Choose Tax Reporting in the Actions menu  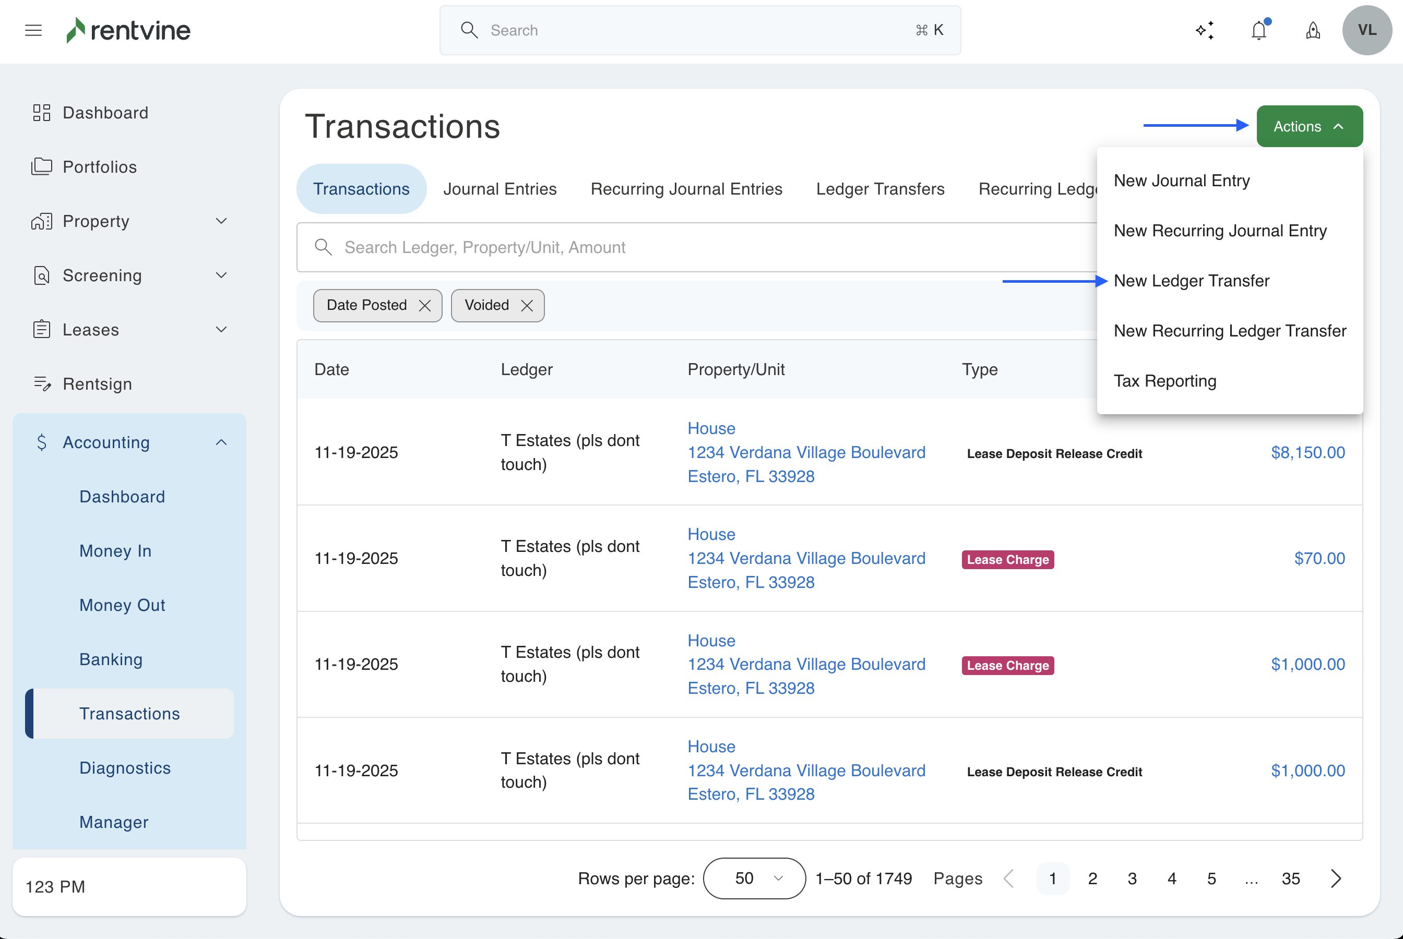pos(1164,381)
